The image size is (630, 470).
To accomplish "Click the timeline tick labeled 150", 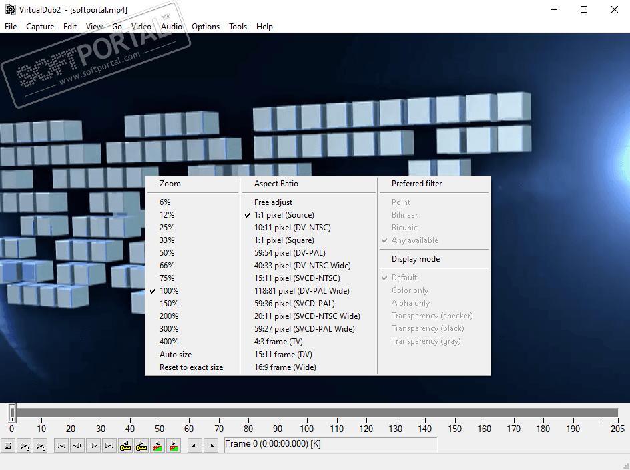I will coord(455,429).
